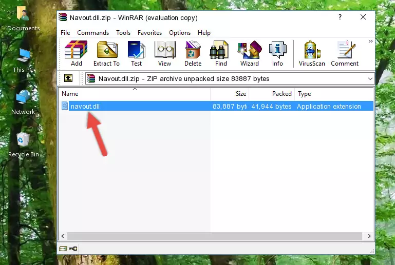This screenshot has width=395, height=265.
Task: Sort by the Size column header
Action: [x=230, y=93]
